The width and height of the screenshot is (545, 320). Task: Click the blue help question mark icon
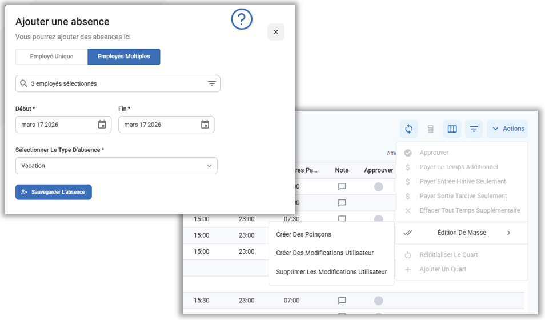tap(242, 19)
